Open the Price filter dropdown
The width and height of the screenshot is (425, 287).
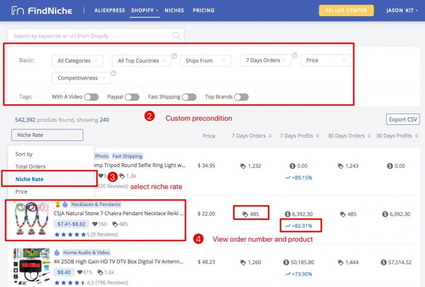[x=326, y=61]
